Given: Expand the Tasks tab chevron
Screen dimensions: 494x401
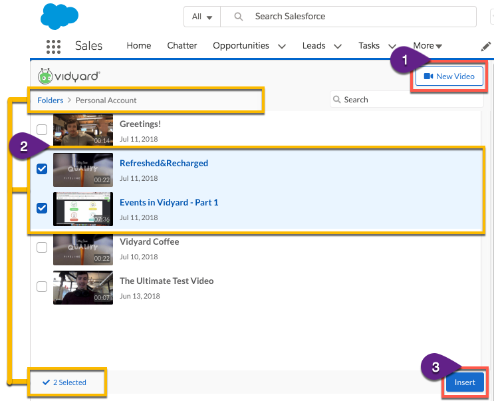Looking at the screenshot, I should (x=392, y=47).
